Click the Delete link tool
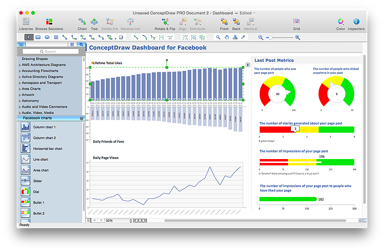The height and width of the screenshot is (252, 384). 110,24
